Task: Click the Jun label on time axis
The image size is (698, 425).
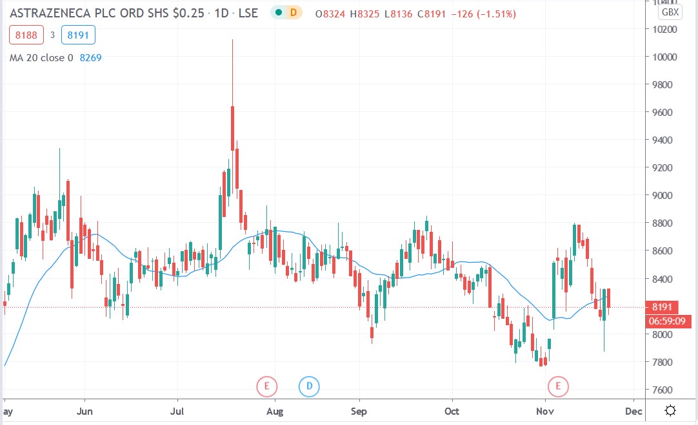Action: (x=84, y=411)
